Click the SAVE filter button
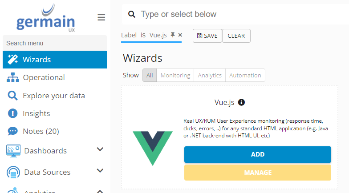349x193 pixels. pyautogui.click(x=207, y=36)
